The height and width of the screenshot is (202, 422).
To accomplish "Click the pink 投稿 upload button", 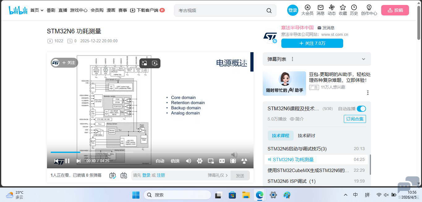I will 395,10.
